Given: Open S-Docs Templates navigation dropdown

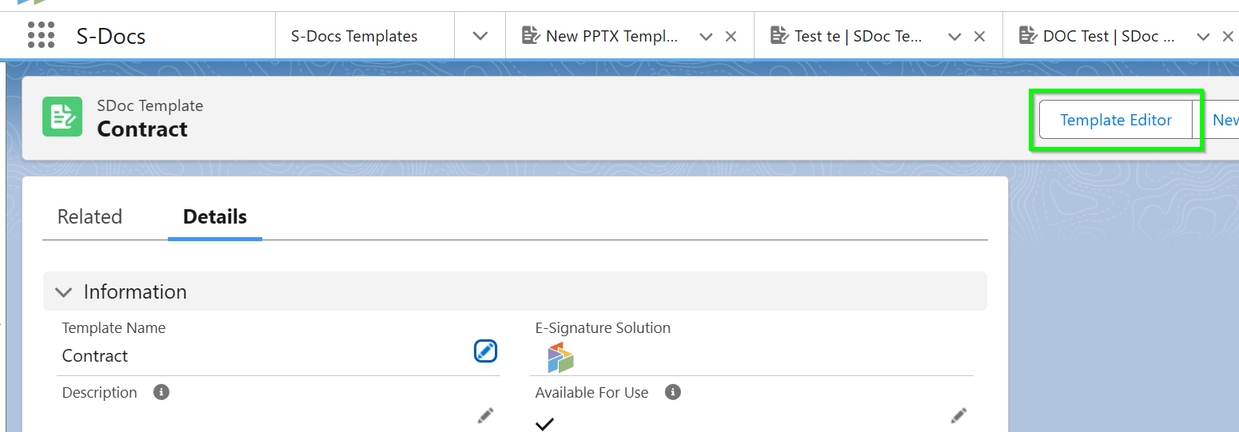Looking at the screenshot, I should 480,36.
